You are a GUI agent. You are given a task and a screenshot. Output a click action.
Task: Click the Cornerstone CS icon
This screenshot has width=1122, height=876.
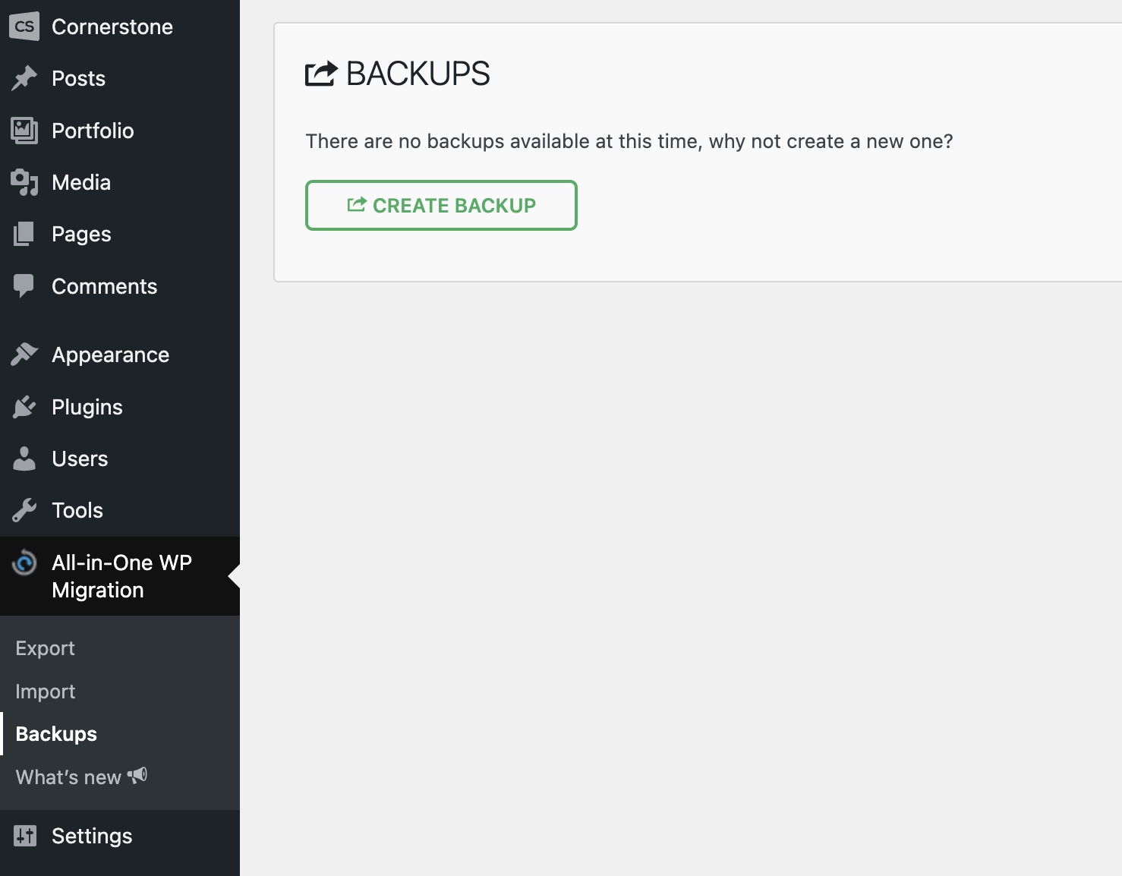24,27
